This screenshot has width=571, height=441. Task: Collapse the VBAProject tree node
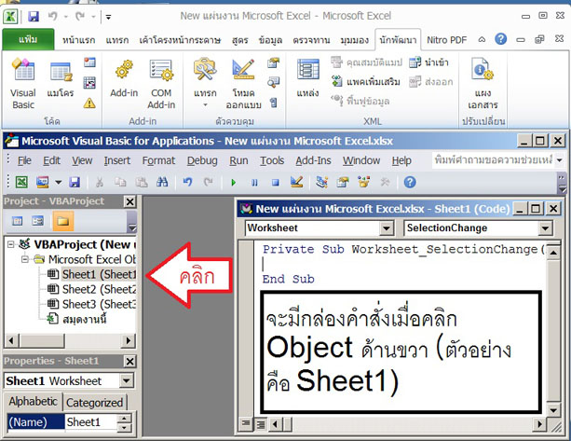[11, 243]
